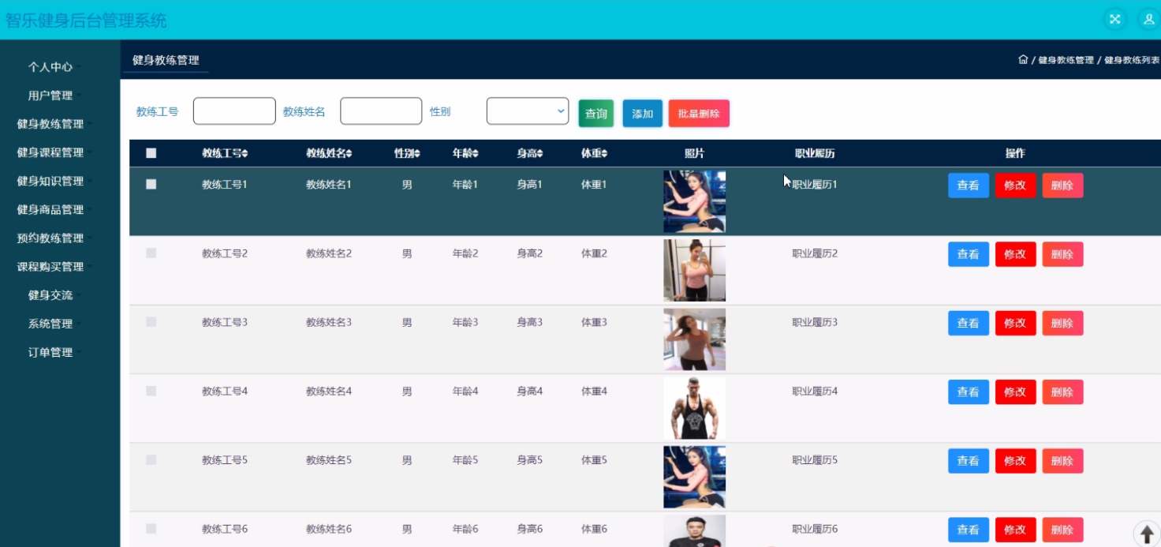Image resolution: width=1161 pixels, height=547 pixels.
Task: Toggle fullscreen icon in top bar
Action: coord(1115,20)
